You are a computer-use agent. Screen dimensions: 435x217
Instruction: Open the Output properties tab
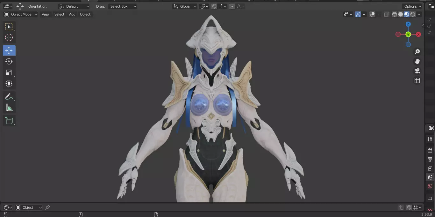click(430, 159)
